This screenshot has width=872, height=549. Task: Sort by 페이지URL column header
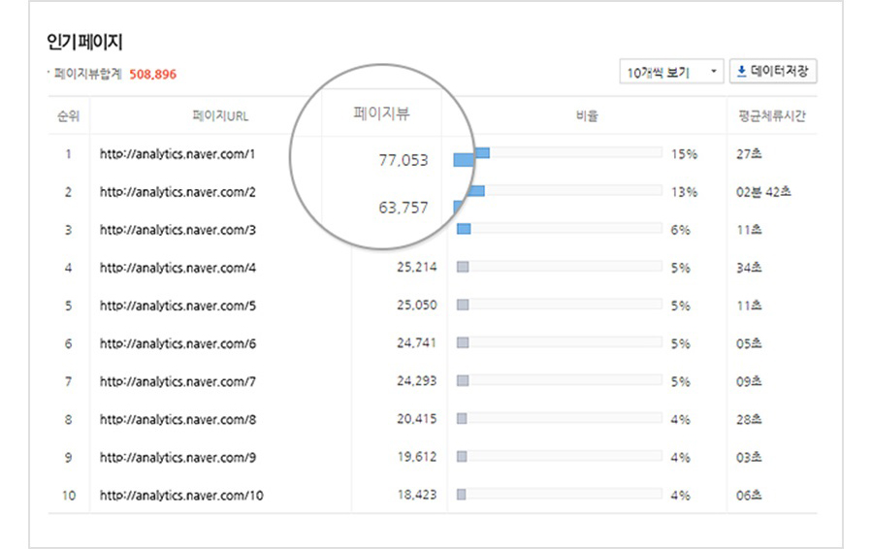220,116
